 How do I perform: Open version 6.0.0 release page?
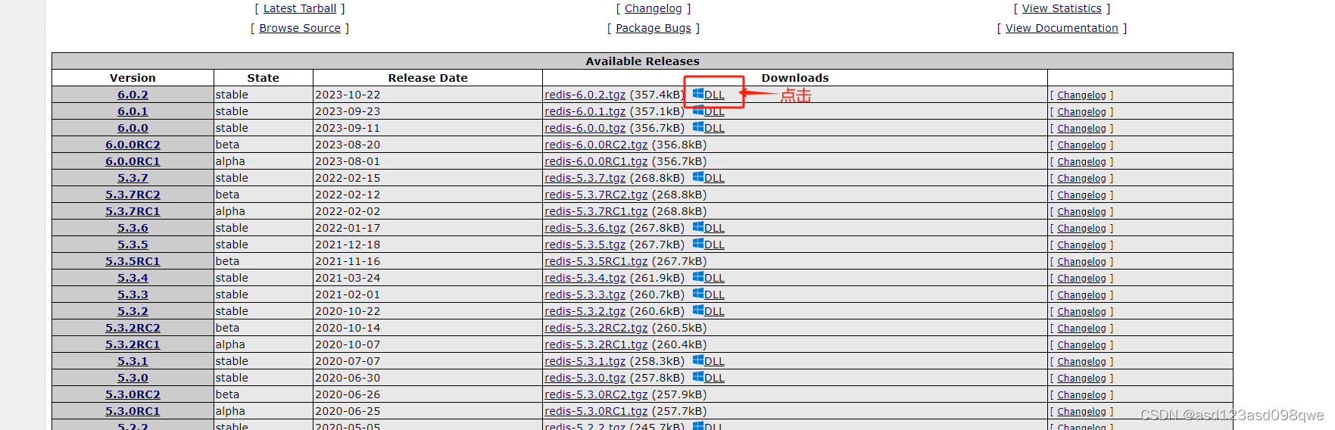pos(133,128)
